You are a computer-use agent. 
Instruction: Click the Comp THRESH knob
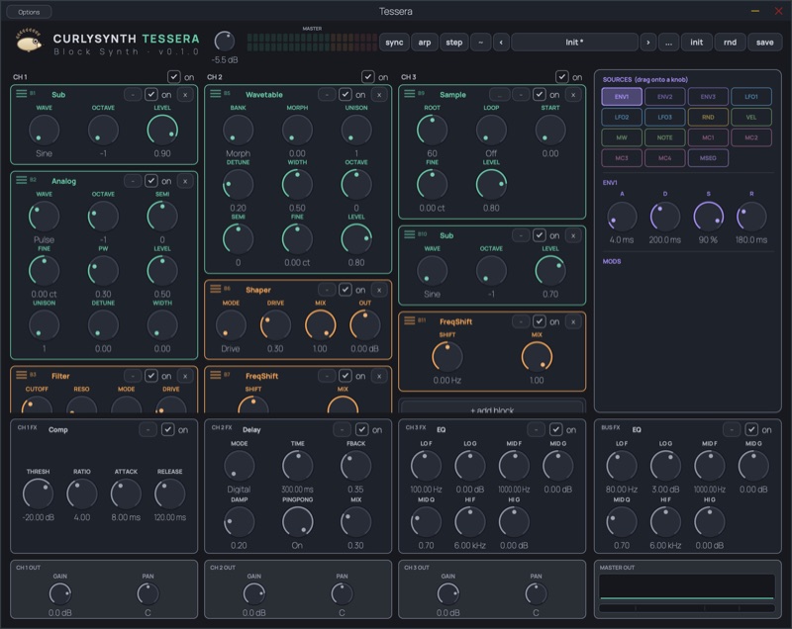coord(38,494)
